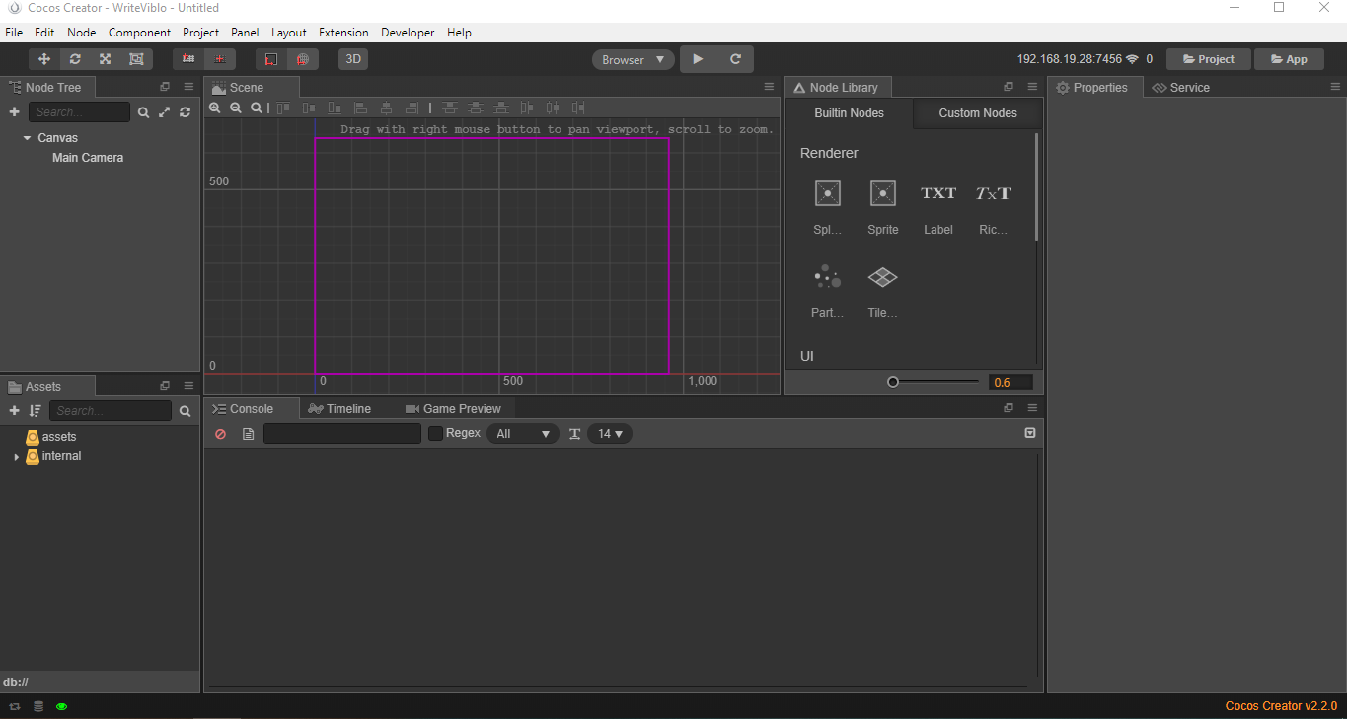1347x719 pixels.
Task: Expand the internal folder in Assets
Action: coord(16,457)
